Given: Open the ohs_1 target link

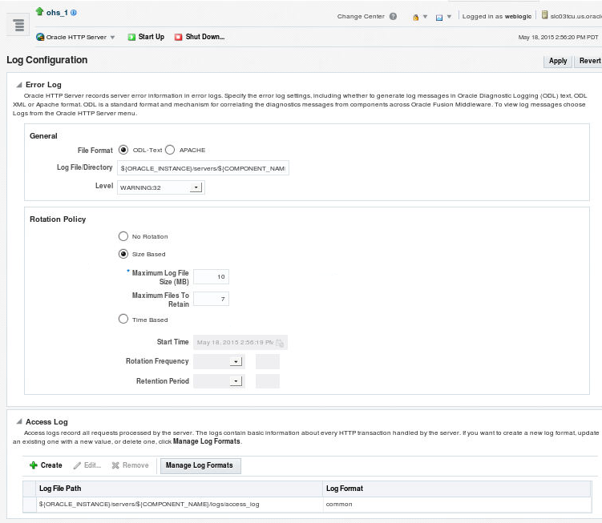Looking at the screenshot, I should [x=57, y=13].
